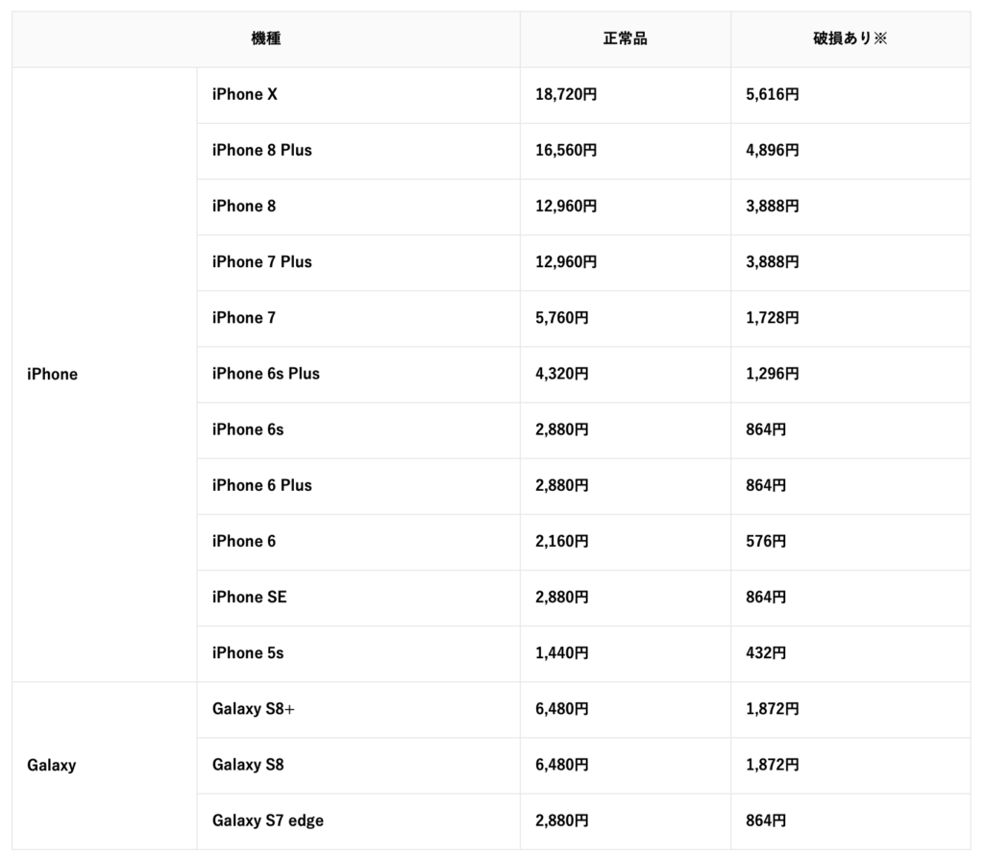
Task: Select the Galaxy S8+ model cell
Action: coord(358,710)
